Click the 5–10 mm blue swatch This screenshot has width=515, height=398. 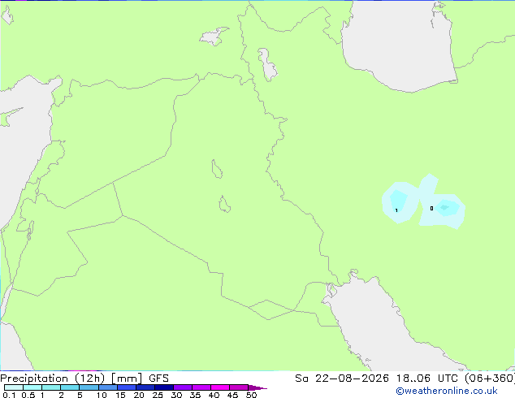pos(89,387)
